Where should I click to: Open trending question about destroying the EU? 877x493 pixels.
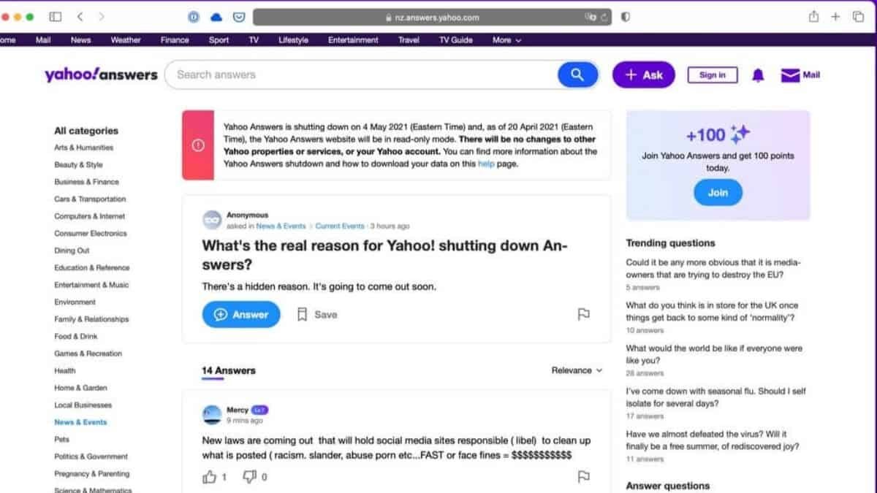(x=713, y=269)
